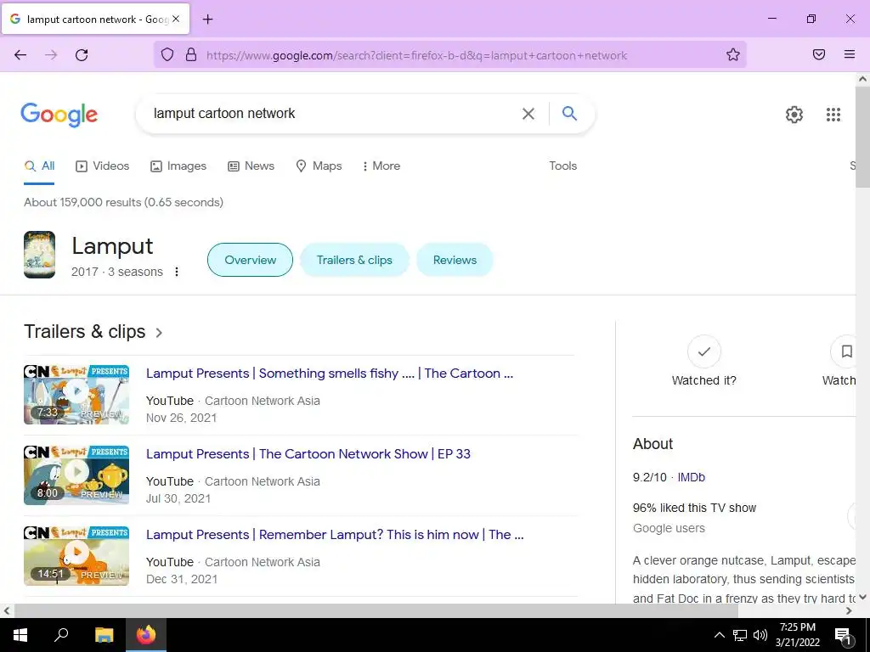Open Lamput more options dots
Image resolution: width=870 pixels, height=652 pixels.
[177, 272]
